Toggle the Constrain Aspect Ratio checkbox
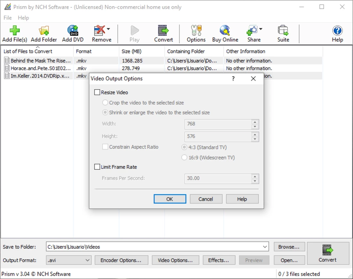The height and width of the screenshot is (279, 353). (x=105, y=147)
